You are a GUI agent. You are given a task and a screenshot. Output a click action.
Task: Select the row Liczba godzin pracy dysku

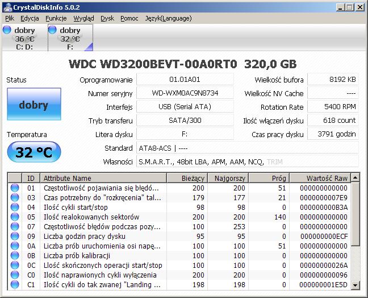tap(179, 236)
